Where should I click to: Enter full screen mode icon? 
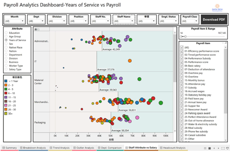point(223,148)
